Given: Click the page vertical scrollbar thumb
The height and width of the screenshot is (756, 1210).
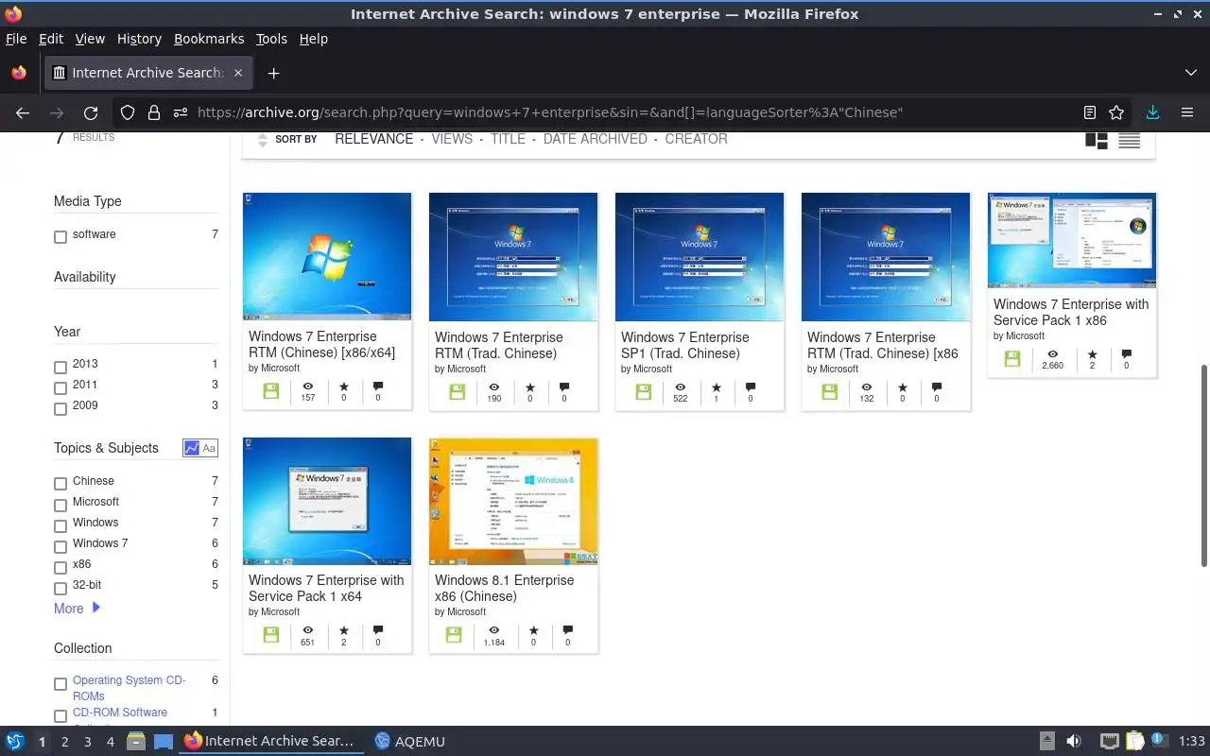Looking at the screenshot, I should click(x=1203, y=465).
